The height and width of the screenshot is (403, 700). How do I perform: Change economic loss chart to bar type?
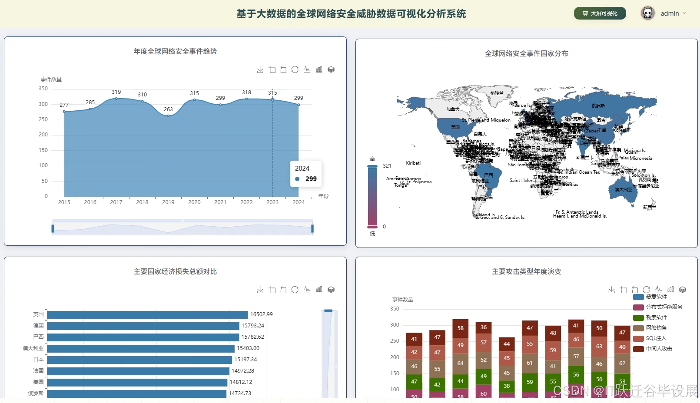319,290
